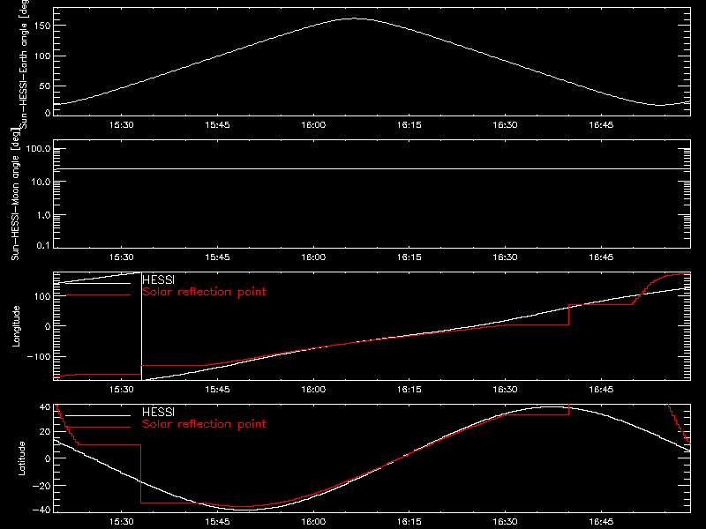The height and width of the screenshot is (529, 706).
Task: Click the 10.0 tick on Moon angle axis
Action: [x=41, y=183]
